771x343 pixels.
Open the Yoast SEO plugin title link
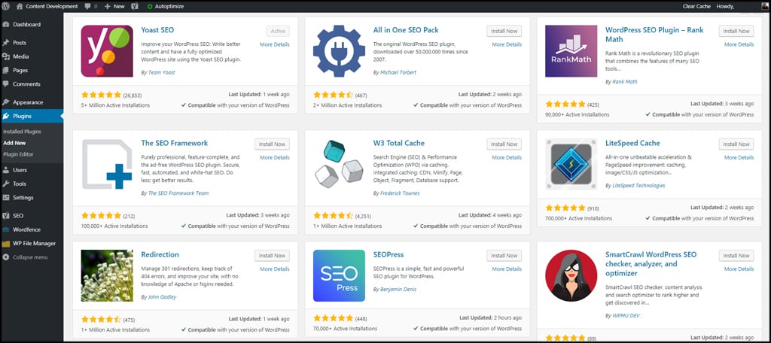(x=157, y=30)
